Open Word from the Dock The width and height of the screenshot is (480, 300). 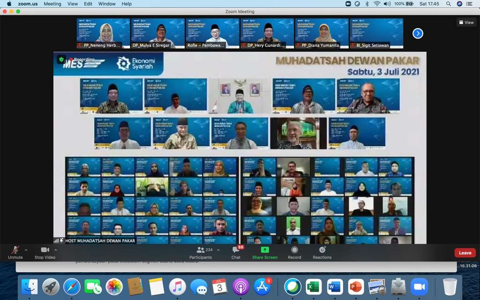(x=335, y=287)
